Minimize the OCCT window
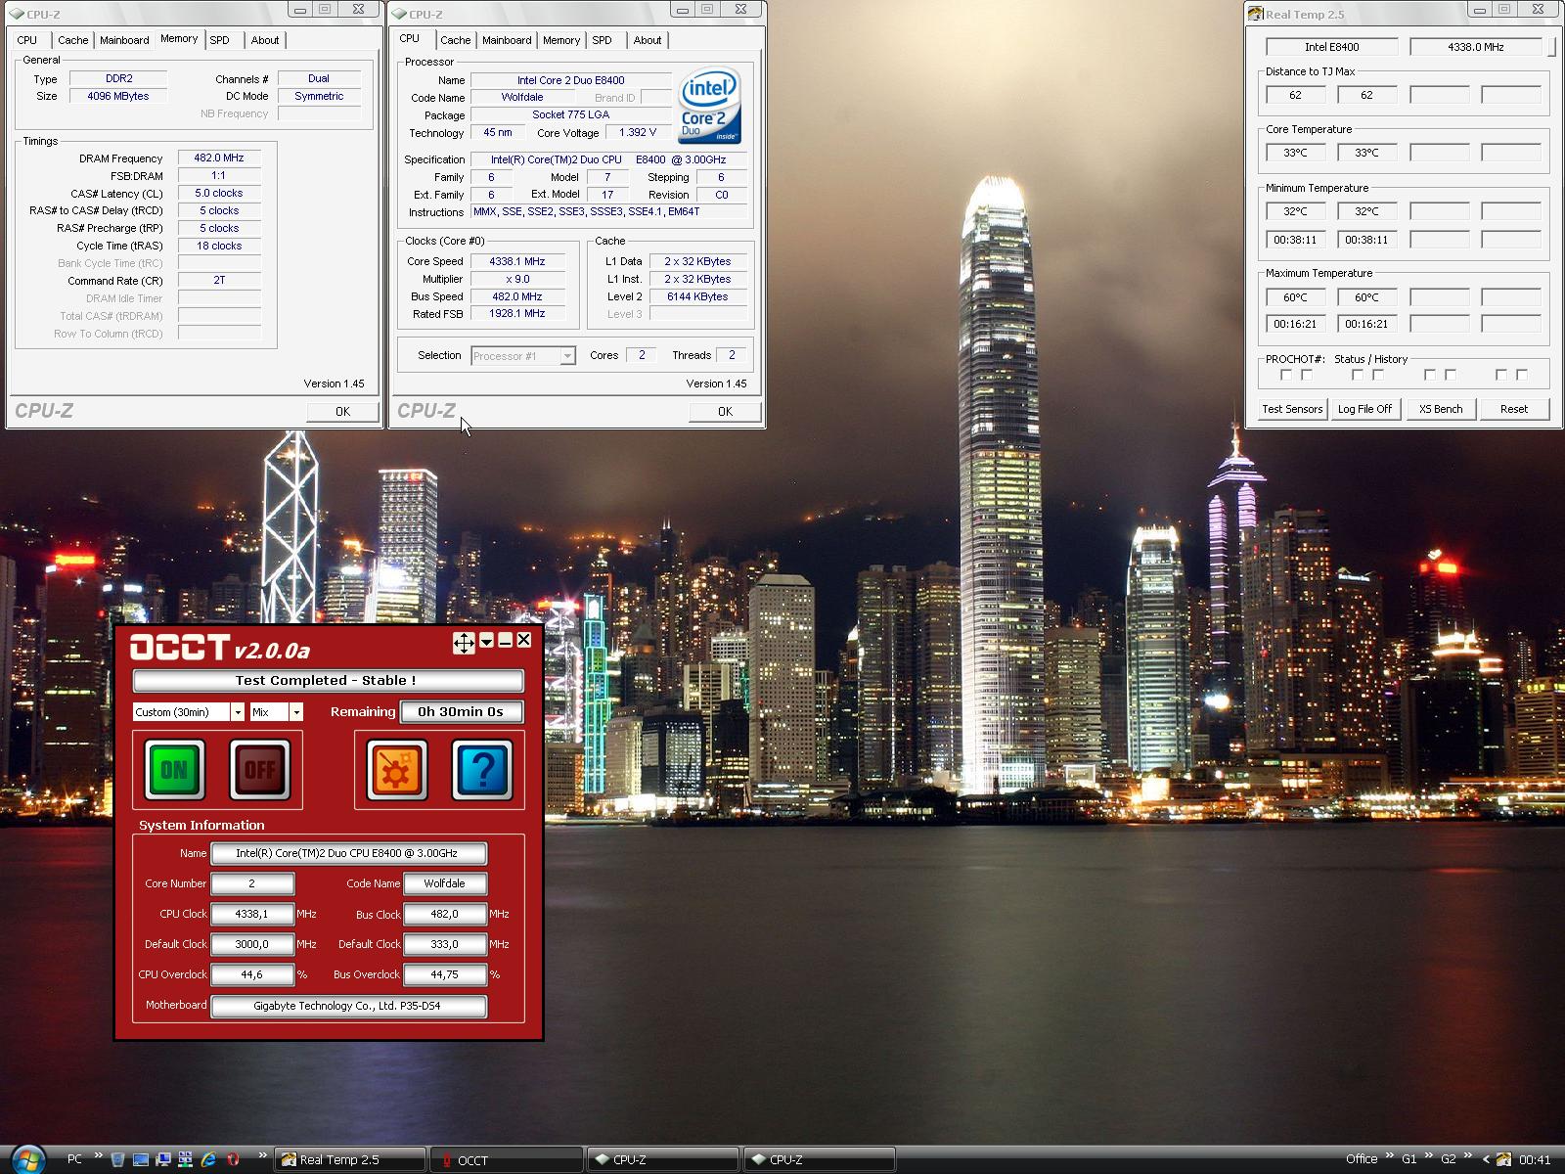1565x1174 pixels. pos(505,641)
